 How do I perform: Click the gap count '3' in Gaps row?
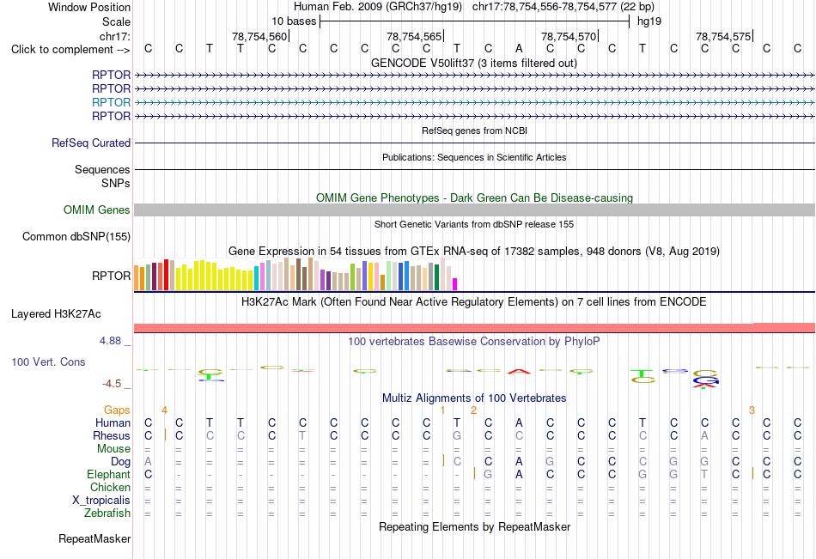752,410
